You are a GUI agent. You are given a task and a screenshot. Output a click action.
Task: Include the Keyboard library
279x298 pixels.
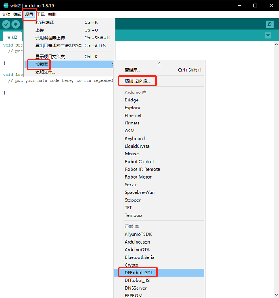pyautogui.click(x=159, y=138)
